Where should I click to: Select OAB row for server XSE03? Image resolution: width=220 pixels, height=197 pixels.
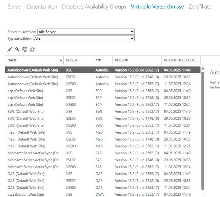point(103,187)
